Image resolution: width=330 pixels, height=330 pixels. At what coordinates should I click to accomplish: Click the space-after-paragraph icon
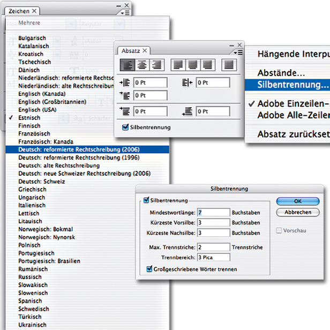coord(187,111)
